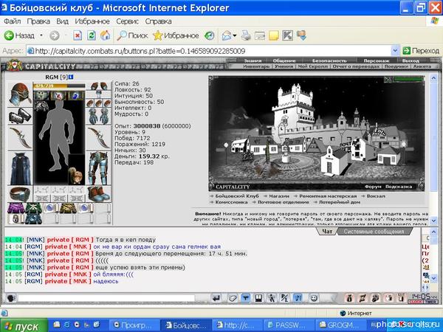This screenshot has width=443, height=332.
Task: Open the Умения submenu link
Action: (284, 66)
